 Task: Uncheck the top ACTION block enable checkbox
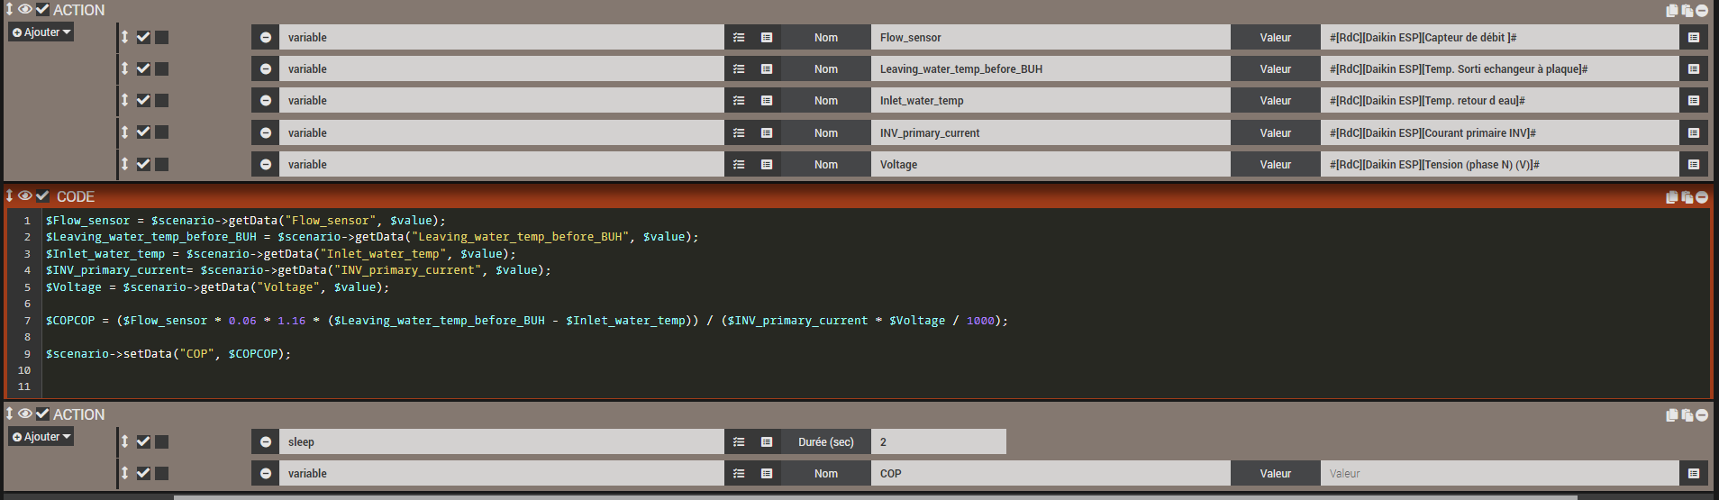tap(42, 10)
